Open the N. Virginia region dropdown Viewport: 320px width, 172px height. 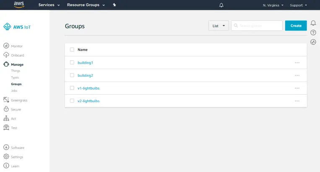(x=273, y=5)
